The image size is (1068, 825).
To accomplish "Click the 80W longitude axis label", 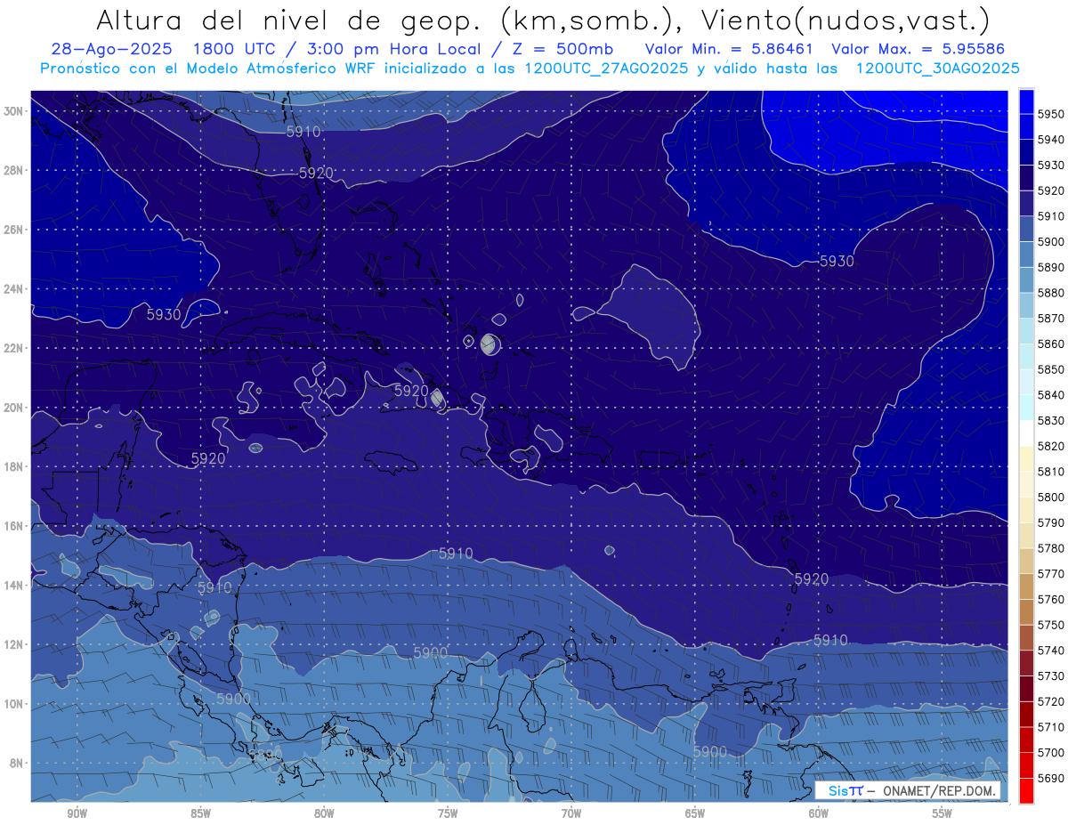I will pyautogui.click(x=324, y=813).
